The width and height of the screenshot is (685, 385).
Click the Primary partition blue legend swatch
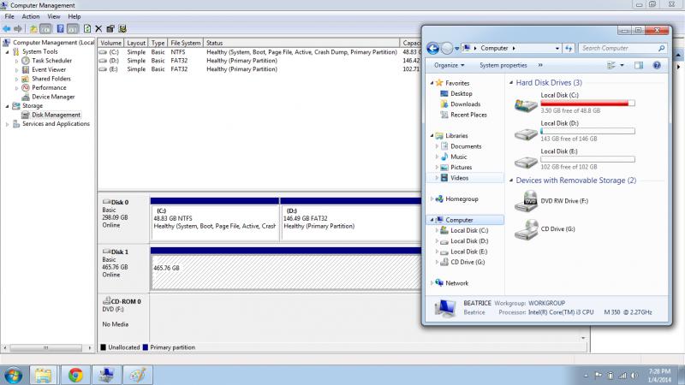tap(146, 347)
